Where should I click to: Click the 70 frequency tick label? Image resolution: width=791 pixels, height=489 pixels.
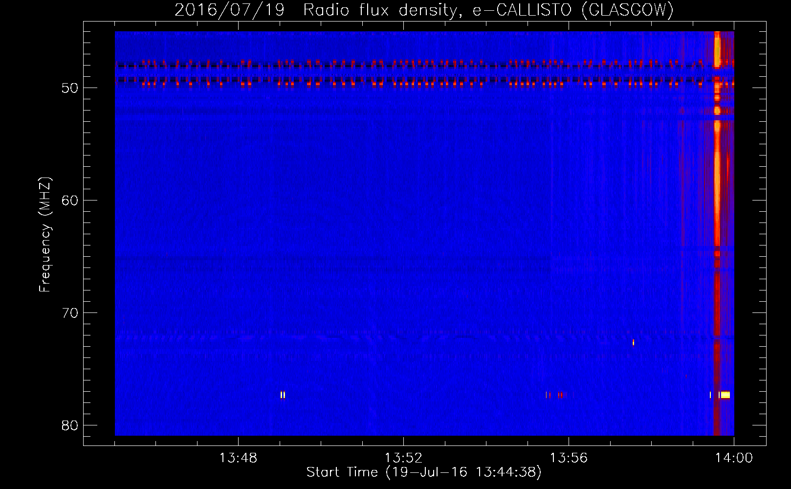(69, 313)
